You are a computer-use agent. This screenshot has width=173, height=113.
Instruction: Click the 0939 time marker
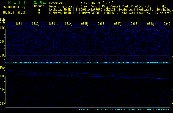(150, 24)
